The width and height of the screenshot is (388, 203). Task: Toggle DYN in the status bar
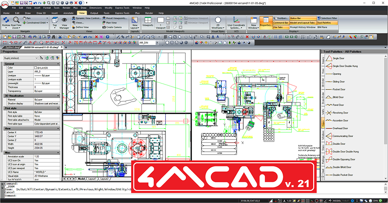[x=376, y=201]
